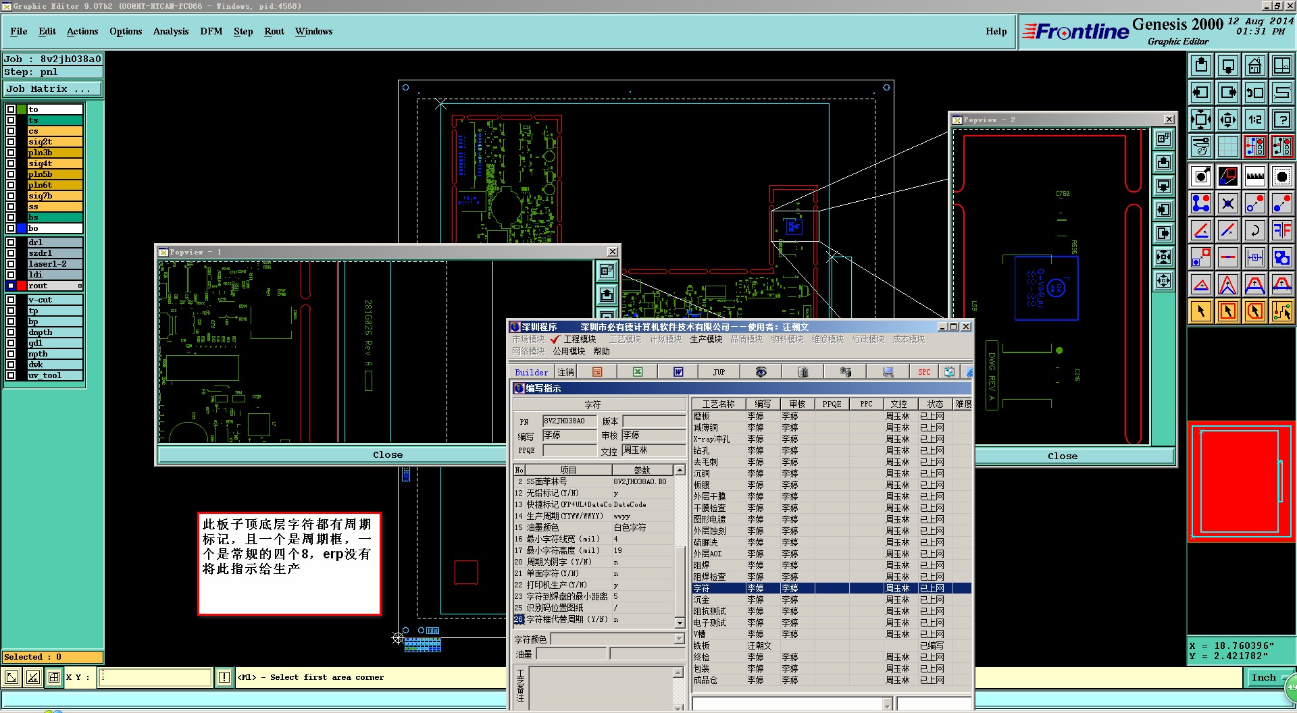The height and width of the screenshot is (713, 1297).
Task: Click the octagon feature-select tool icon
Action: (x=1281, y=177)
